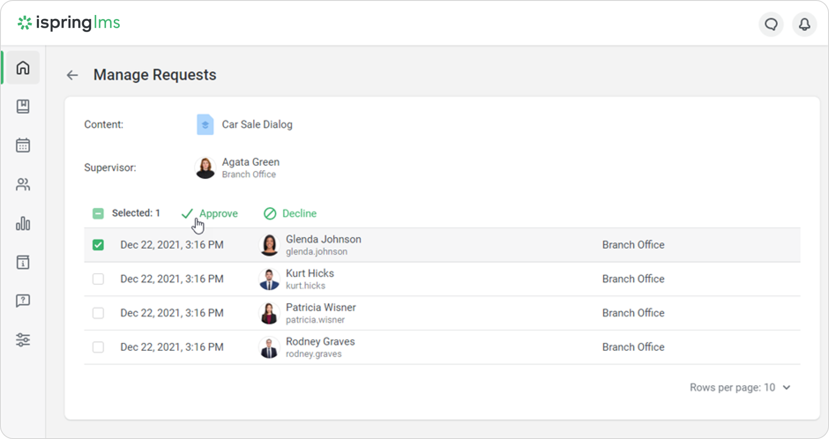
Task: Toggle the select-all checkbox beside Selected: 1
Action: [x=98, y=214]
